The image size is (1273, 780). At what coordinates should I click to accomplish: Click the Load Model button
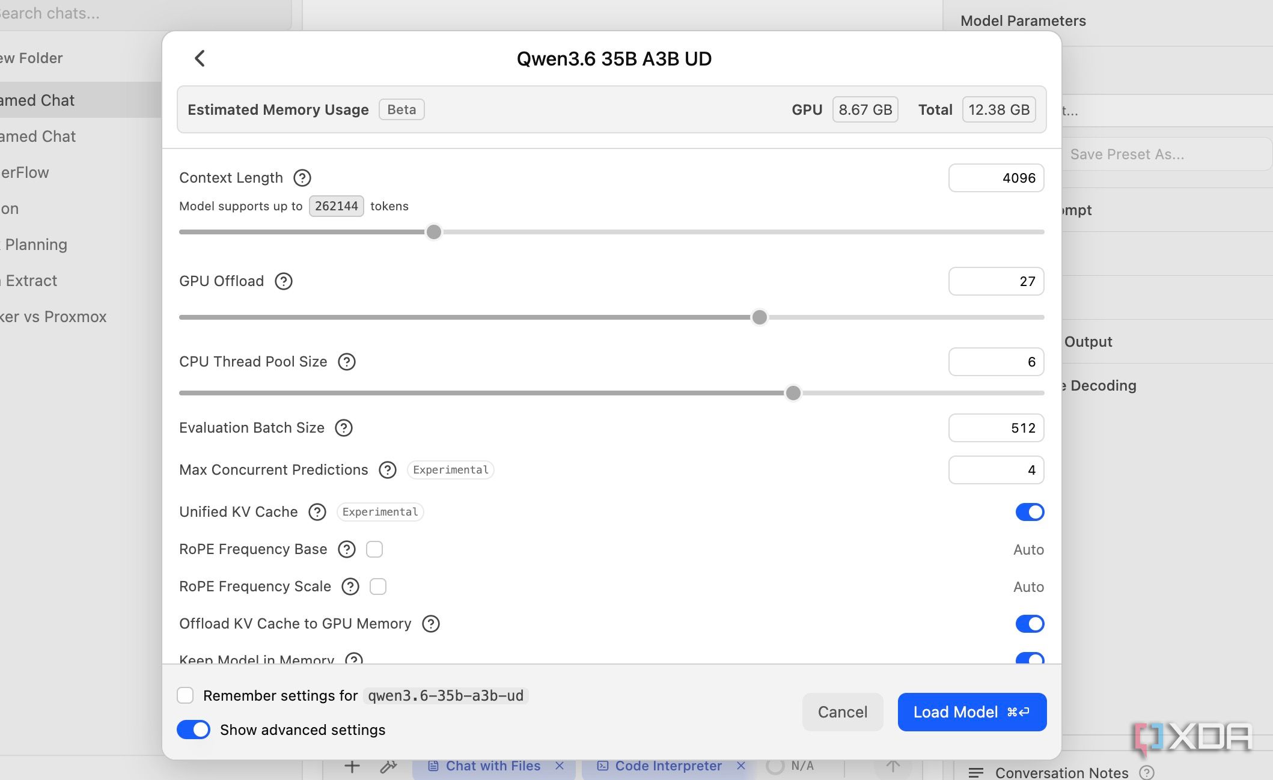pyautogui.click(x=972, y=712)
